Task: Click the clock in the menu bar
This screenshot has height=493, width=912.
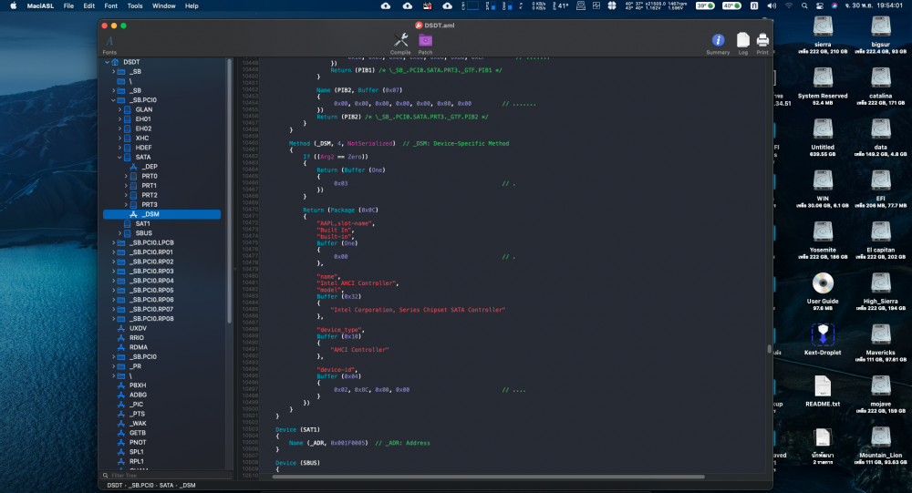Action: 874,5
